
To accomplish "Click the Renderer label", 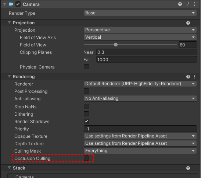I will [24, 84].
